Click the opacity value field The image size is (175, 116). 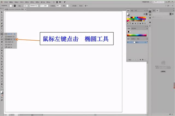point(58,5)
